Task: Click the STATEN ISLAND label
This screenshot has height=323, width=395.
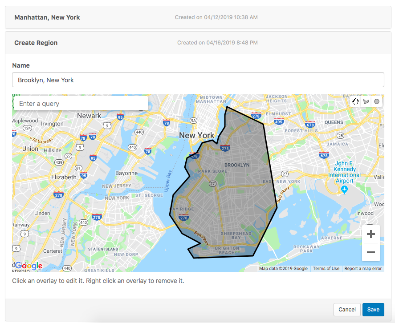Action: [x=103, y=249]
